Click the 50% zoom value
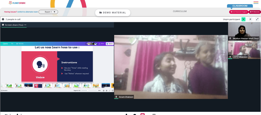Viewport: 261px width, 115px height. coord(99,90)
